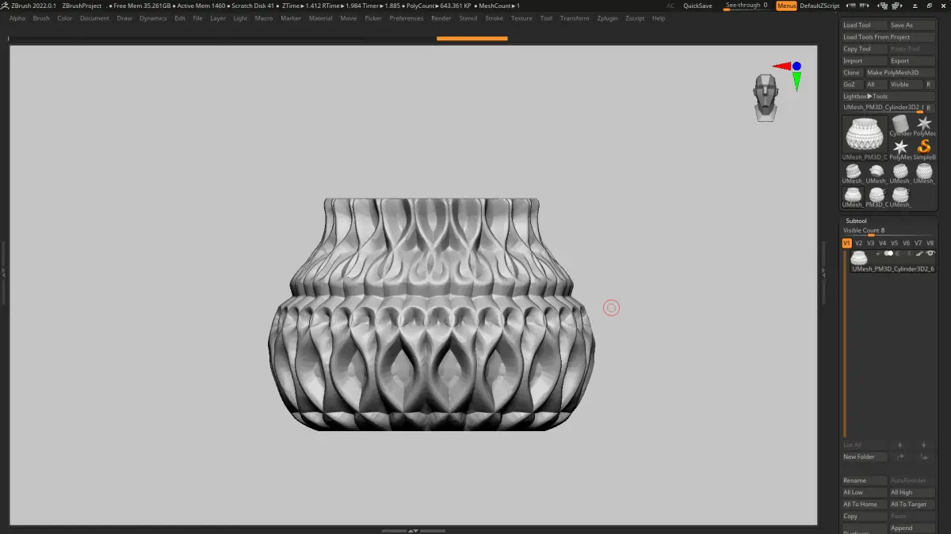
Task: Click the All To Target button
Action: 912,504
